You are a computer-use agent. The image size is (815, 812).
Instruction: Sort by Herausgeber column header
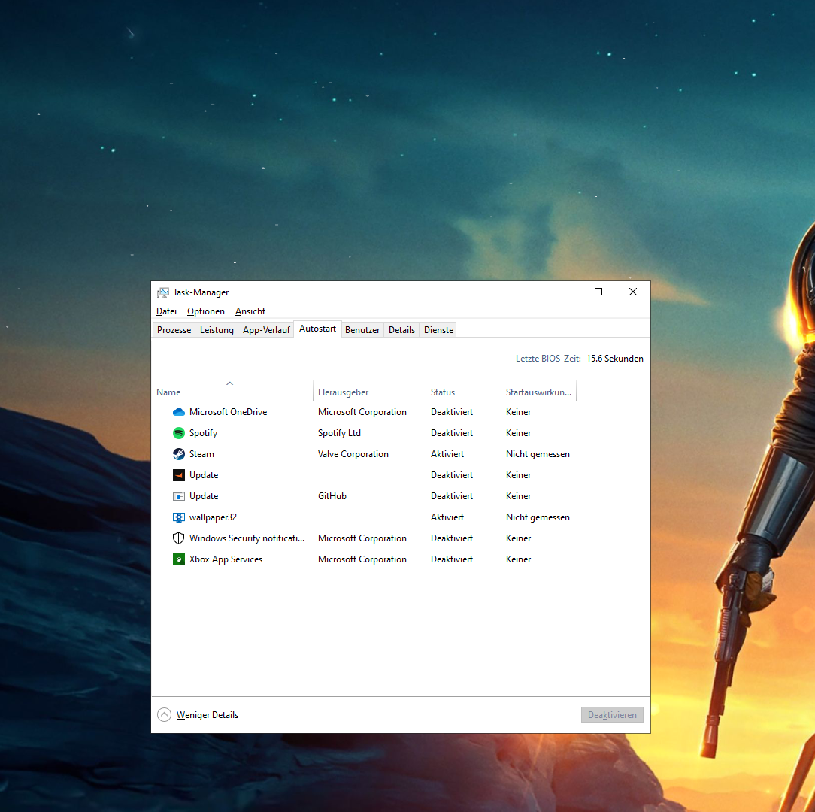pyautogui.click(x=343, y=392)
